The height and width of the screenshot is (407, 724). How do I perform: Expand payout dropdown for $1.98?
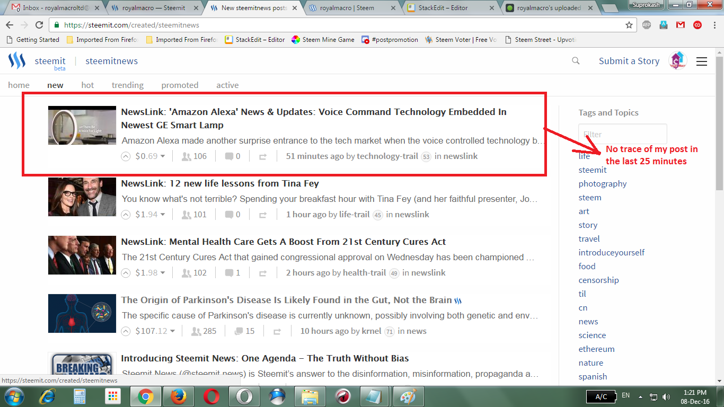(x=163, y=273)
